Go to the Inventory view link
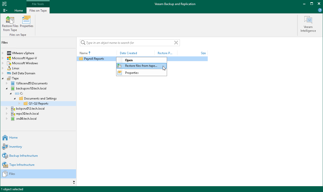This screenshot has height=192, width=323. coord(16,147)
